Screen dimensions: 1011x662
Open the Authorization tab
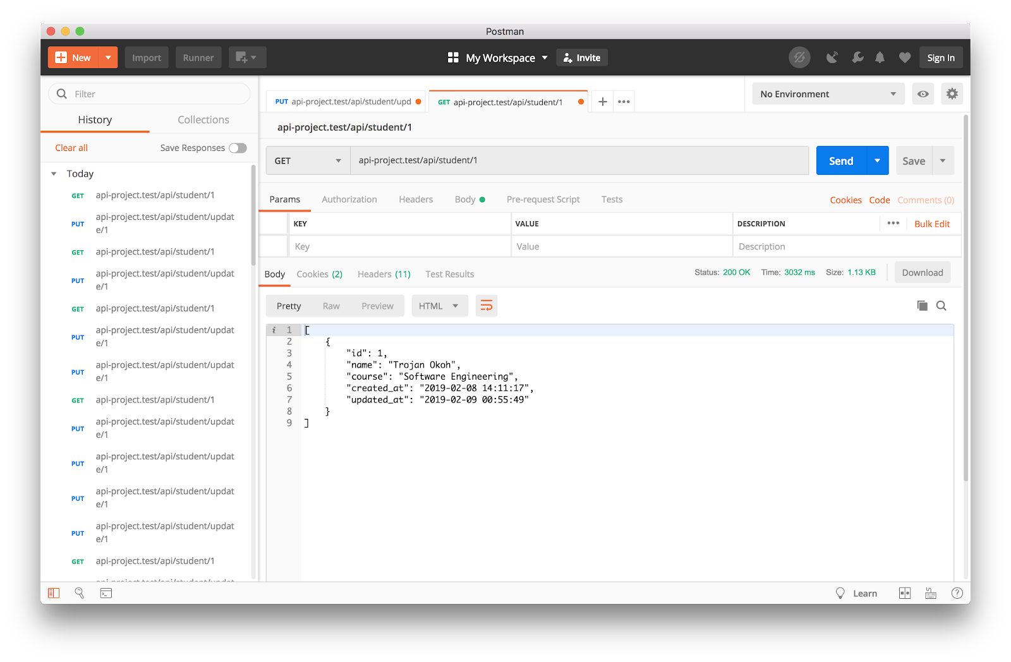(x=349, y=200)
